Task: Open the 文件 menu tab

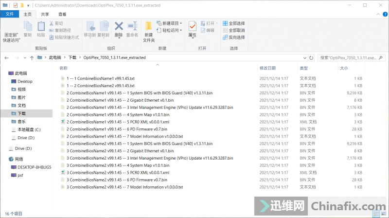Action: coord(10,14)
